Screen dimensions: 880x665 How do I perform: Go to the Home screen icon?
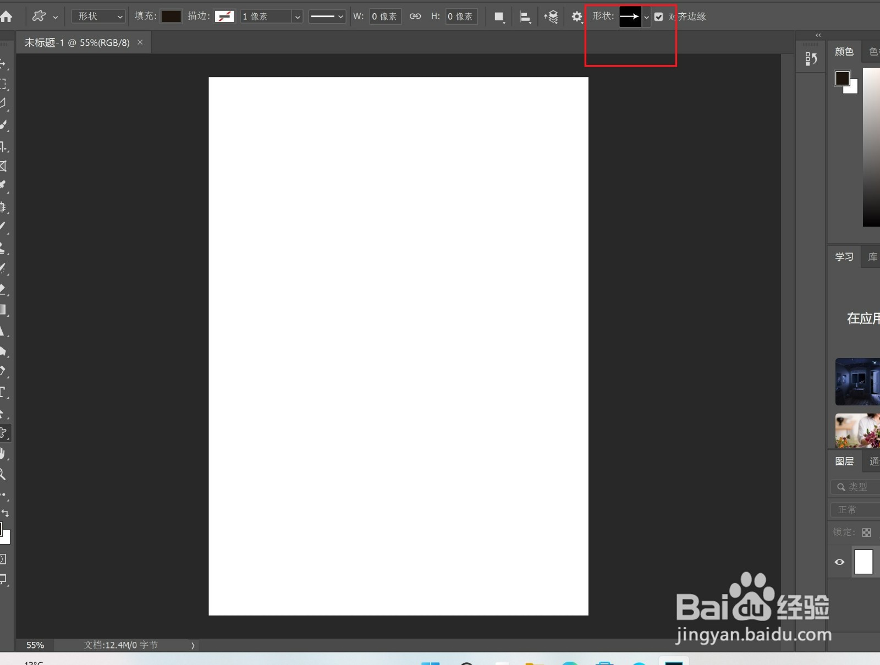tap(6, 17)
